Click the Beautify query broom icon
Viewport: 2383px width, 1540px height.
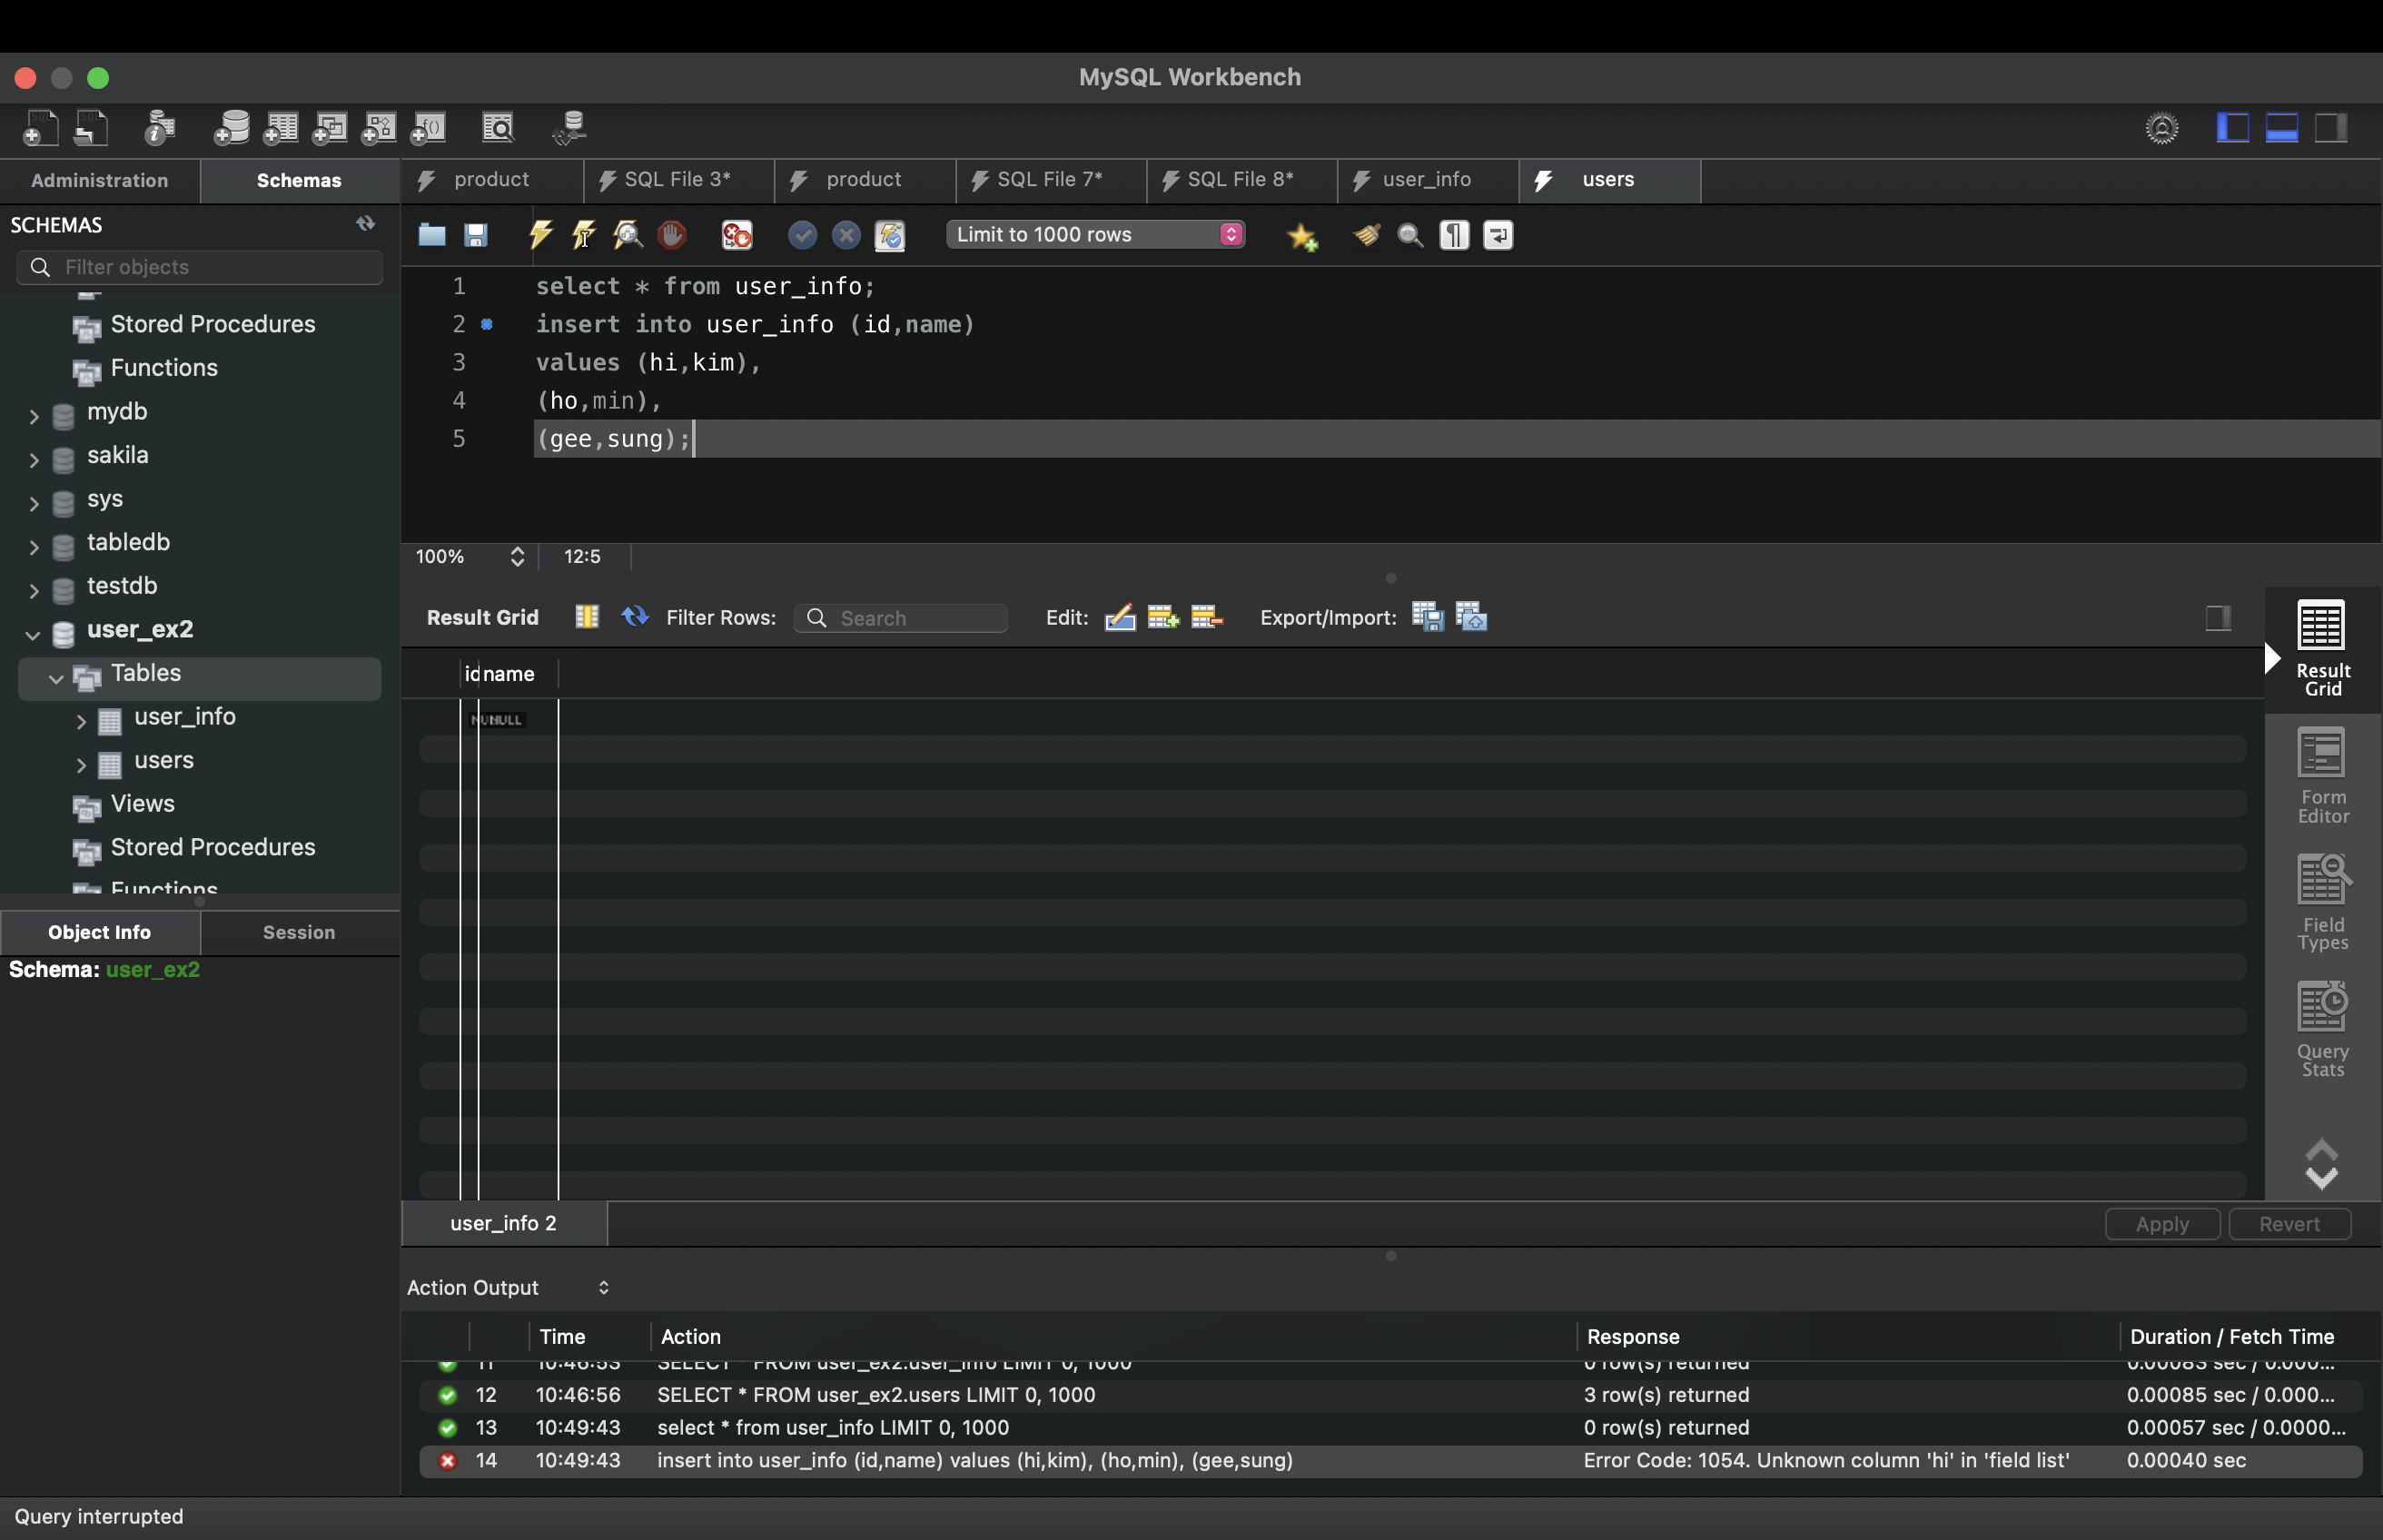click(x=1366, y=235)
